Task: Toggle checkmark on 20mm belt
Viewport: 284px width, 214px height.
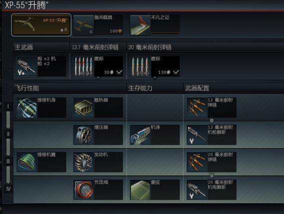Action: [176, 72]
